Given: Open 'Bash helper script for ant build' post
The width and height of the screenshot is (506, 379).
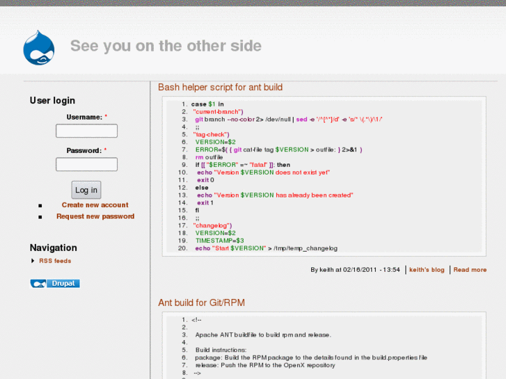Looking at the screenshot, I should (x=220, y=87).
